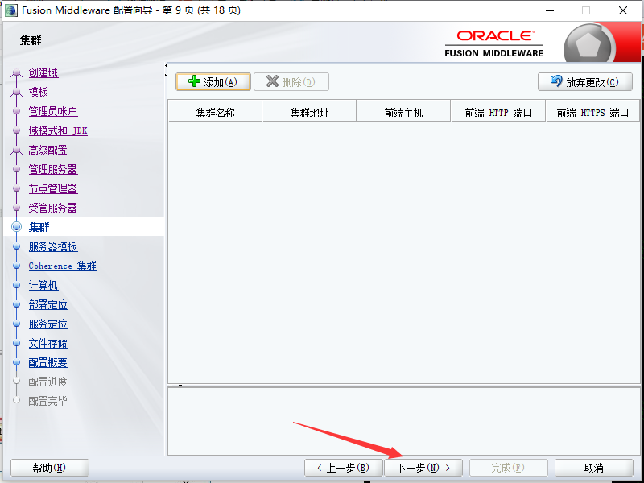644x483 pixels.
Task: Click the undo arrow icon on 放弃更改
Action: pos(556,81)
